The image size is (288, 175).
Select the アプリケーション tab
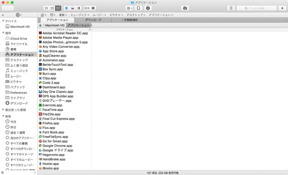pos(57,20)
